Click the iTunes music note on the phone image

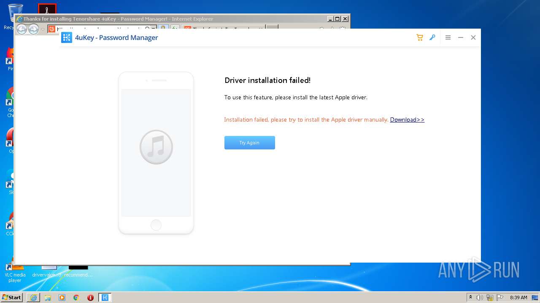pos(156,147)
